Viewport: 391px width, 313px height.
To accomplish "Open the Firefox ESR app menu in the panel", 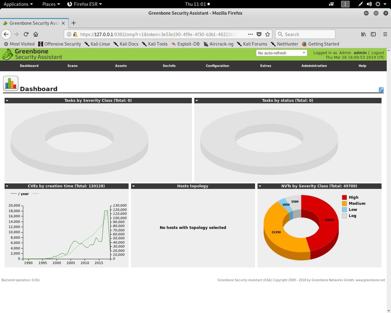I will (84, 4).
